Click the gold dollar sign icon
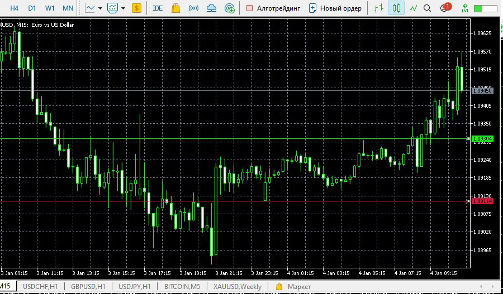Screen dimensions: 503x294 click(137, 8)
